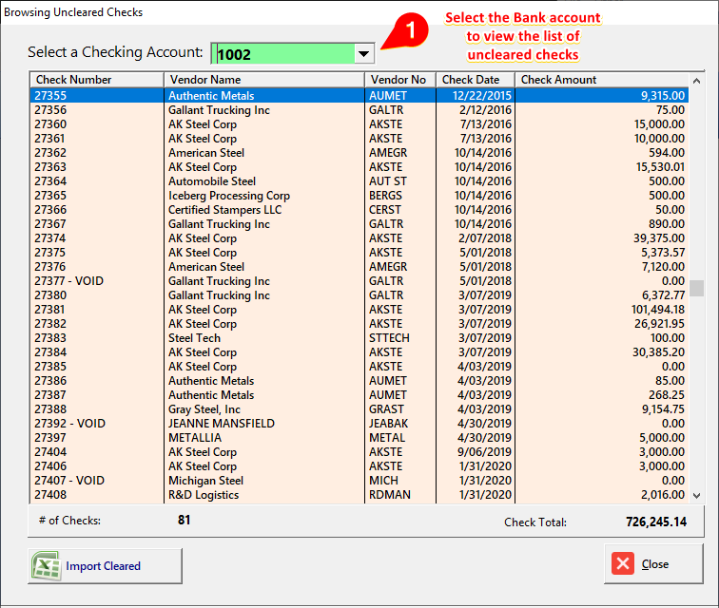Click vendor number CERST
719x608 pixels.
click(385, 209)
